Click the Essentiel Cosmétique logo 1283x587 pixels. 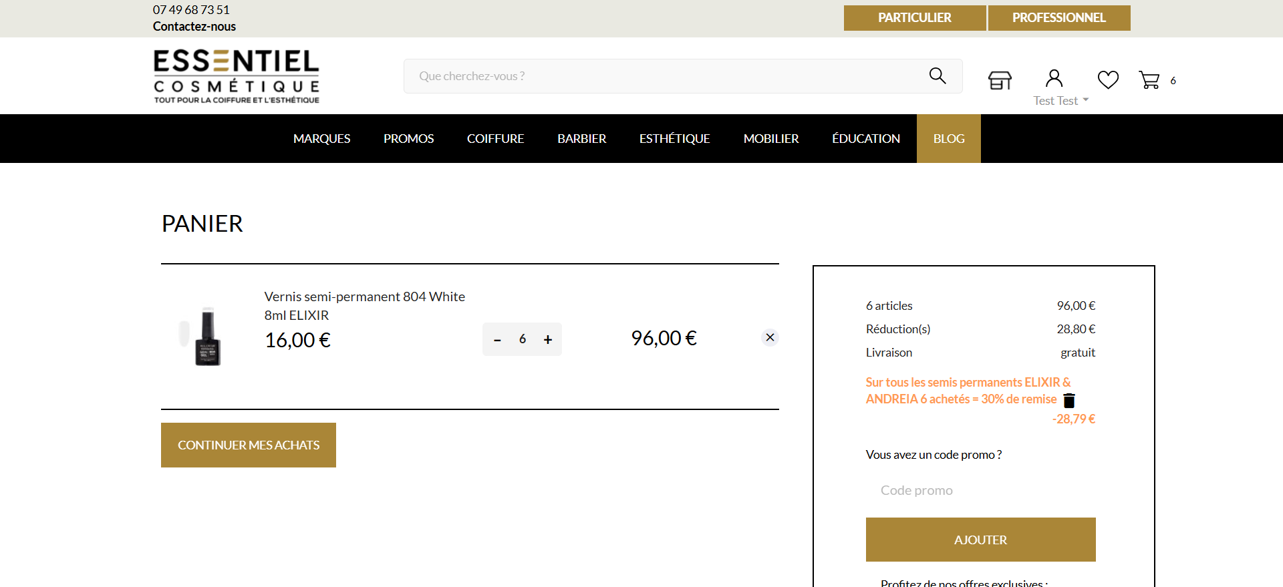click(237, 76)
